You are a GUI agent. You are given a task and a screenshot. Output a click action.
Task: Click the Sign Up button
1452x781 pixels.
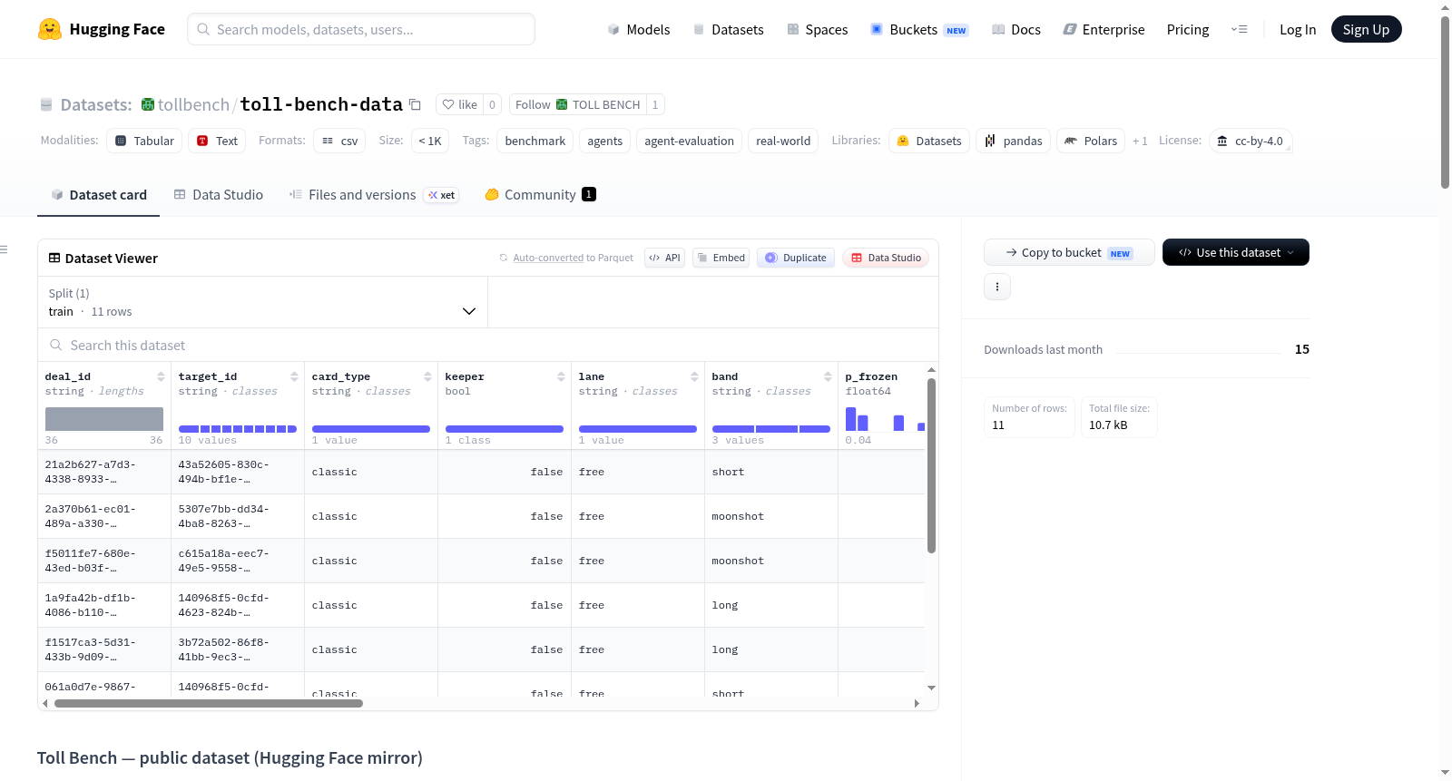click(1366, 30)
